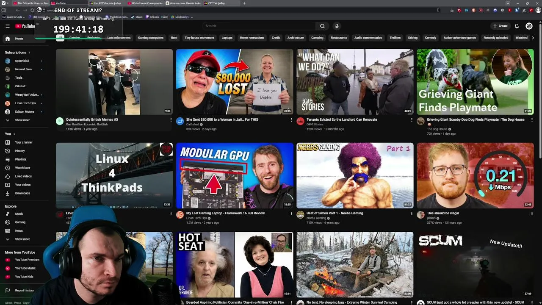Open Steam bookmark in bookmarks bar
This screenshot has height=305, width=542.
pyautogui.click(x=136, y=17)
